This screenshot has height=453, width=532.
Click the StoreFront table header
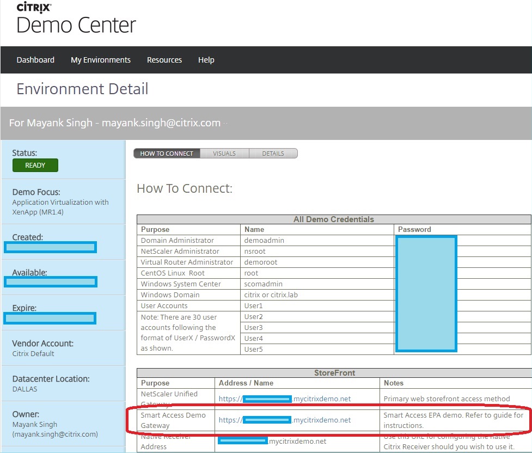tap(334, 373)
